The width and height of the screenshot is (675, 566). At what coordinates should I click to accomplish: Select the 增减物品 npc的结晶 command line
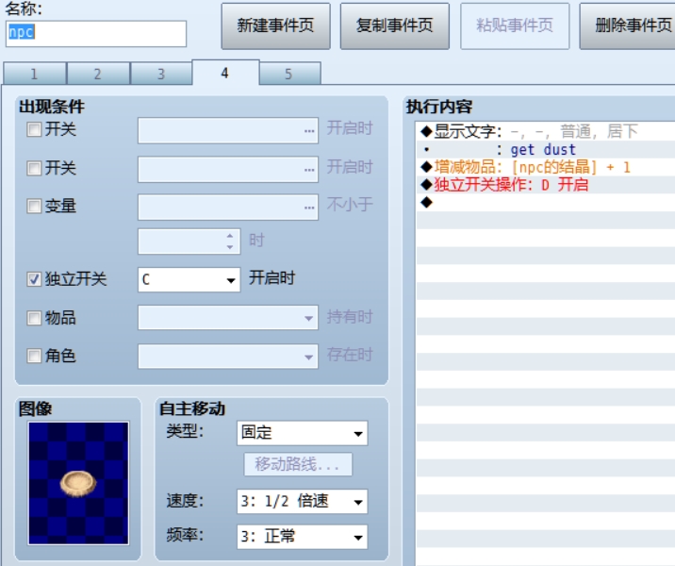point(545,167)
